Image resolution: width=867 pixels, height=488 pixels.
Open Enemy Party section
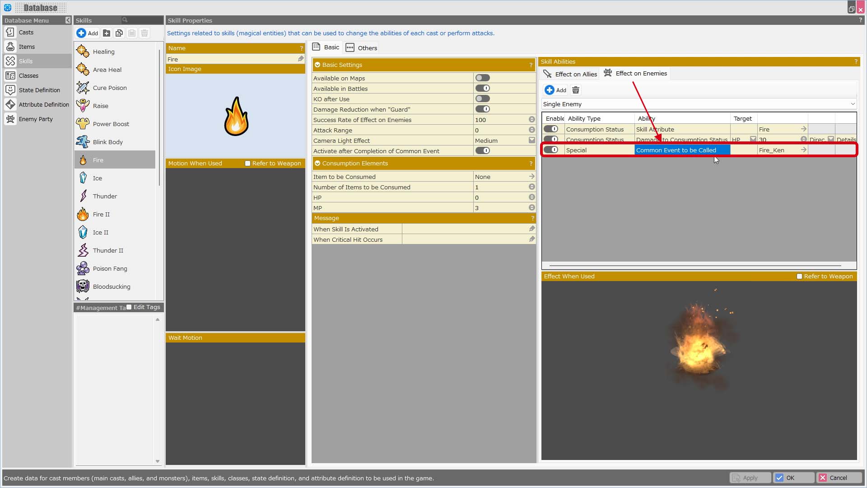pyautogui.click(x=37, y=119)
